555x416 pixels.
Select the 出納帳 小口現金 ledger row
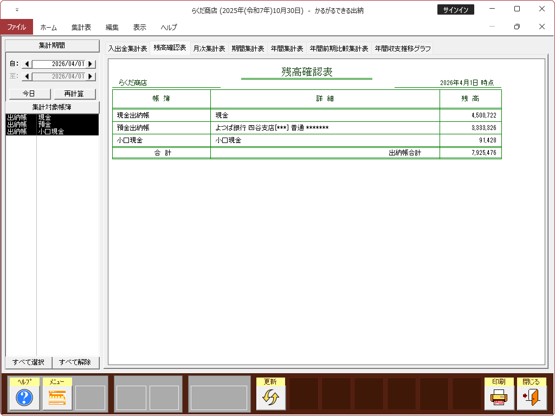tap(52, 132)
